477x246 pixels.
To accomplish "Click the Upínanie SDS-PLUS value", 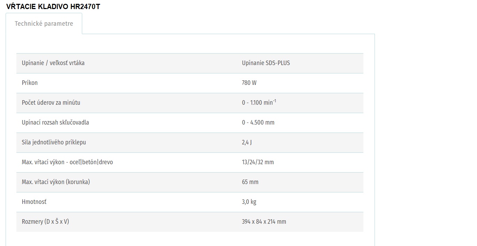I will coord(266,63).
